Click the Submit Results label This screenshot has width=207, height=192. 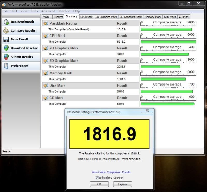pyautogui.click(x=22, y=57)
